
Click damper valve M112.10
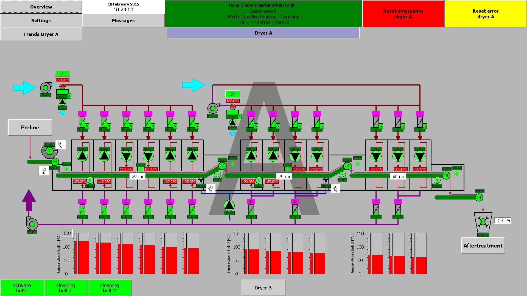coord(317,122)
